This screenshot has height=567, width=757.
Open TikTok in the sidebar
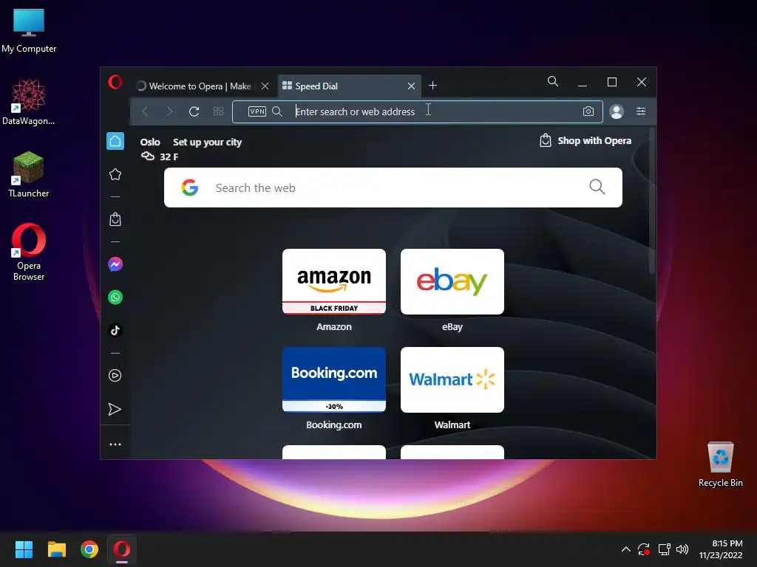(x=115, y=330)
